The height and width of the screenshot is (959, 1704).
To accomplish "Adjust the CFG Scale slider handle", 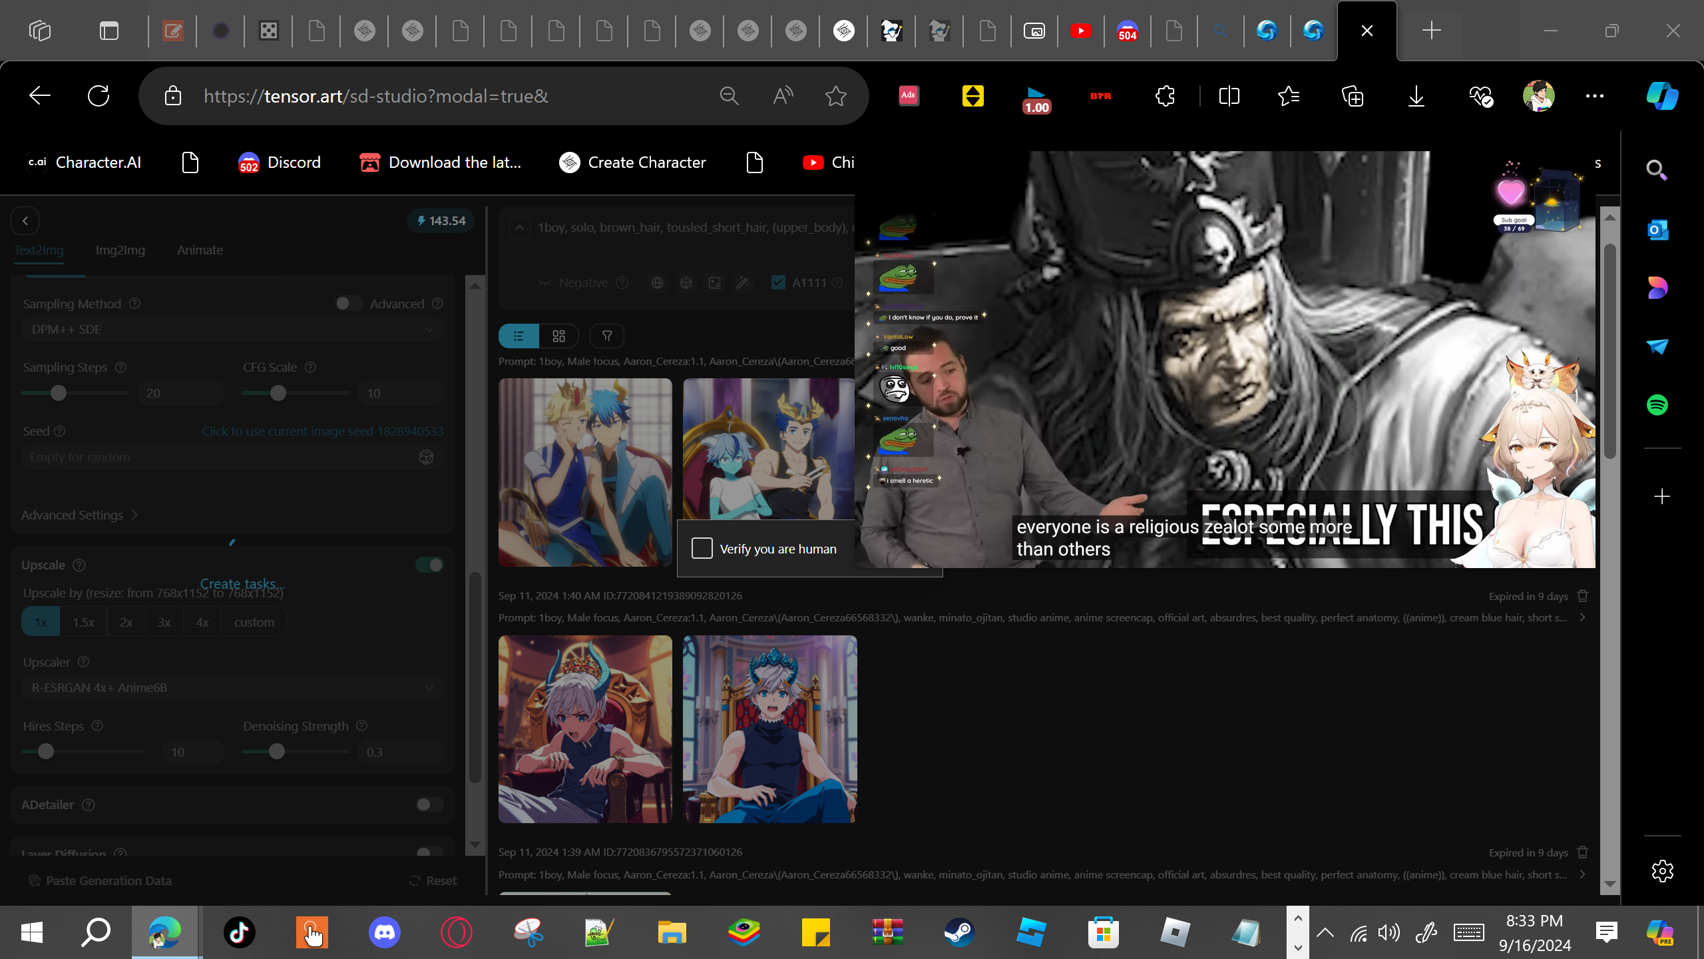I will [x=278, y=393].
